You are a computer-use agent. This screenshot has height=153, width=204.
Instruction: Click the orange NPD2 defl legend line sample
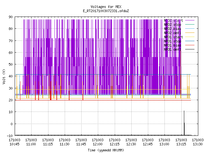(x=190, y=33)
